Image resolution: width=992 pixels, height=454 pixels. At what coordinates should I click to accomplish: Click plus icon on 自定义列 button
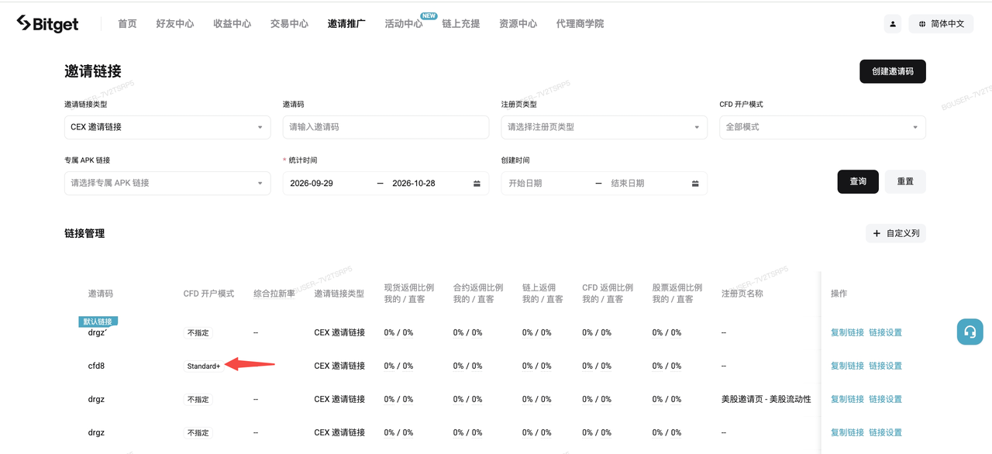pyautogui.click(x=877, y=233)
